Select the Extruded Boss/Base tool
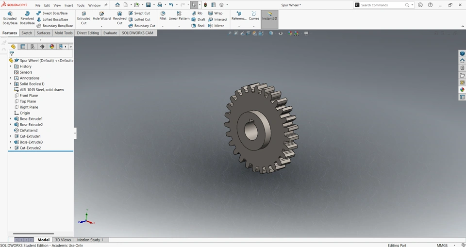Viewport: 466px width, 247px height. click(x=10, y=18)
